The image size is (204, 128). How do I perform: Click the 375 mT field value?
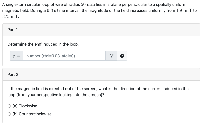tap(10, 16)
